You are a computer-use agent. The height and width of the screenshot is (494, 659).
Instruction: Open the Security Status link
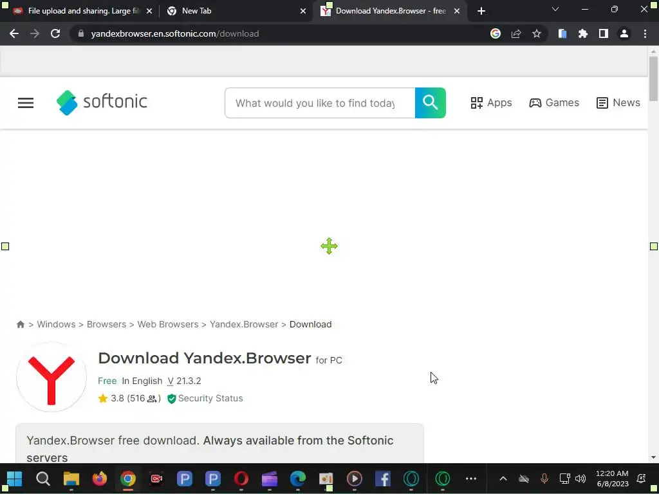coord(205,398)
